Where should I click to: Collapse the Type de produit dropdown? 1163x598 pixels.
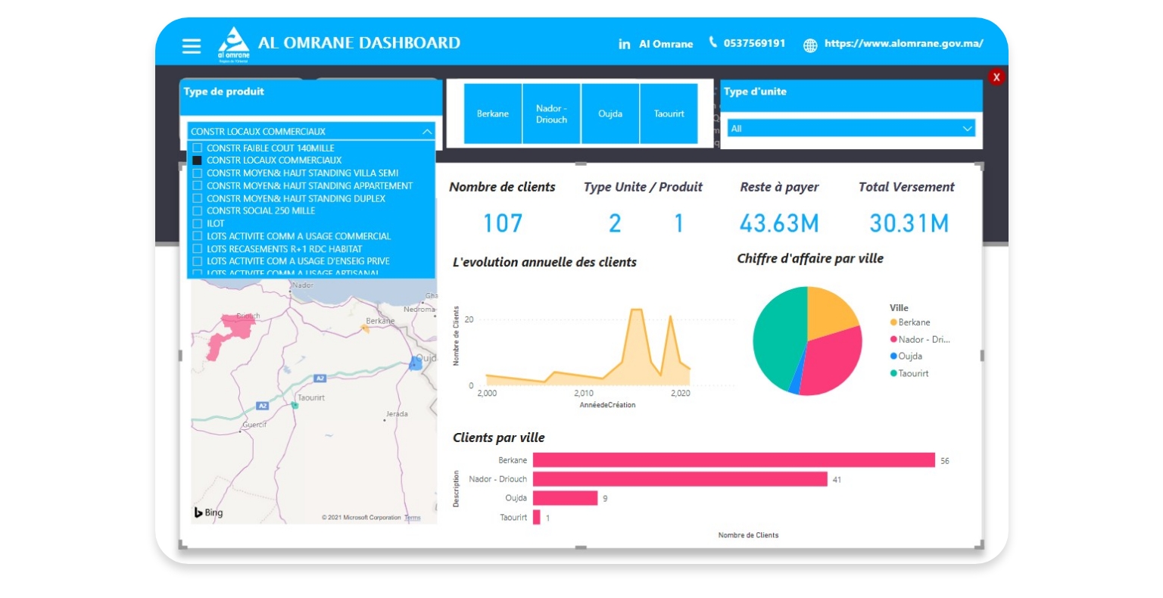pyautogui.click(x=426, y=132)
